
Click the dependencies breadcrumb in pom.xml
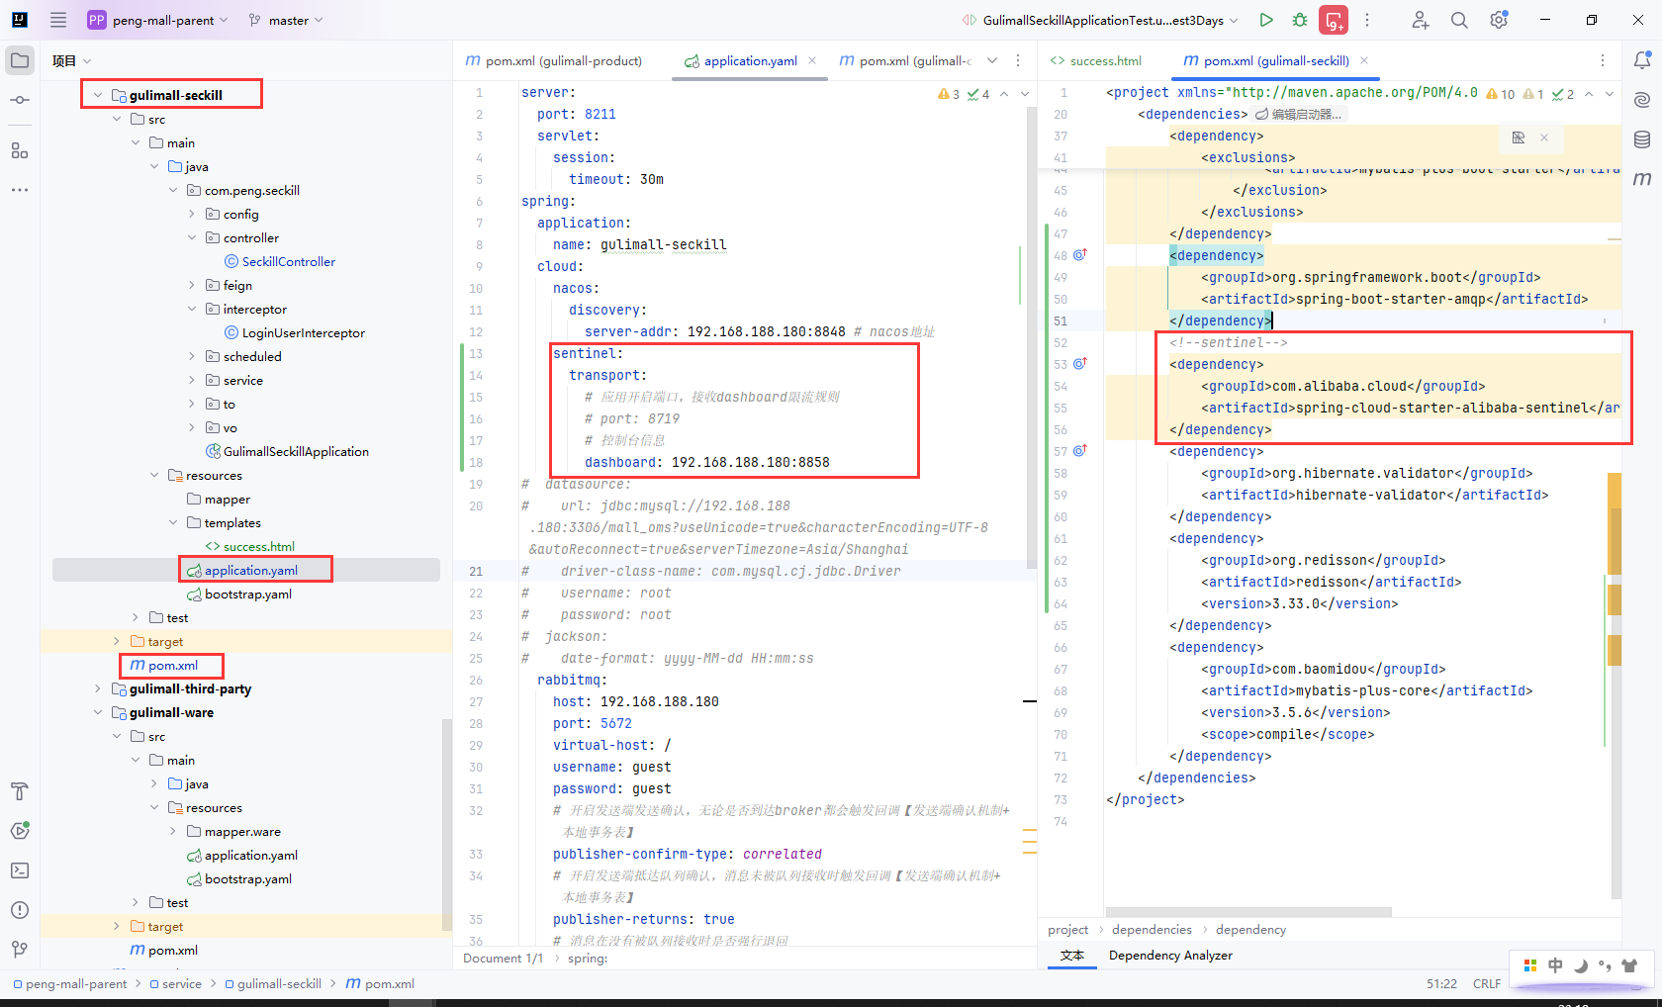1152,929
